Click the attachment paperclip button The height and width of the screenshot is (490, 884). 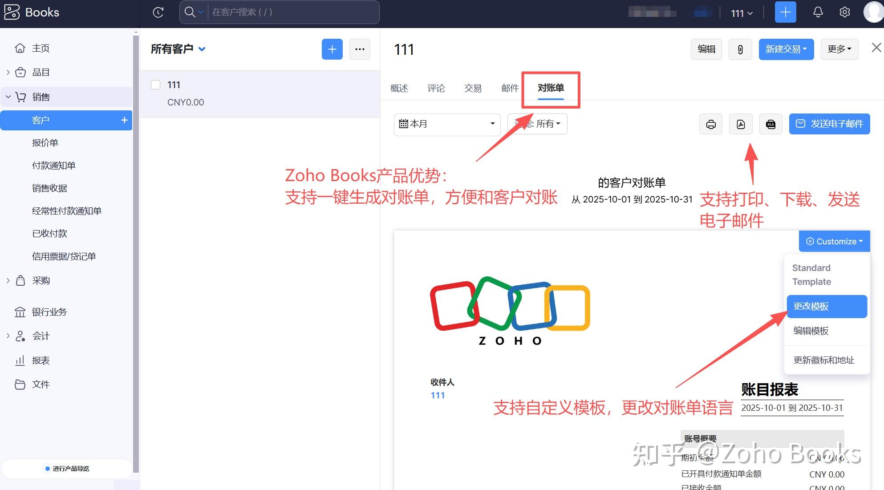tap(740, 49)
